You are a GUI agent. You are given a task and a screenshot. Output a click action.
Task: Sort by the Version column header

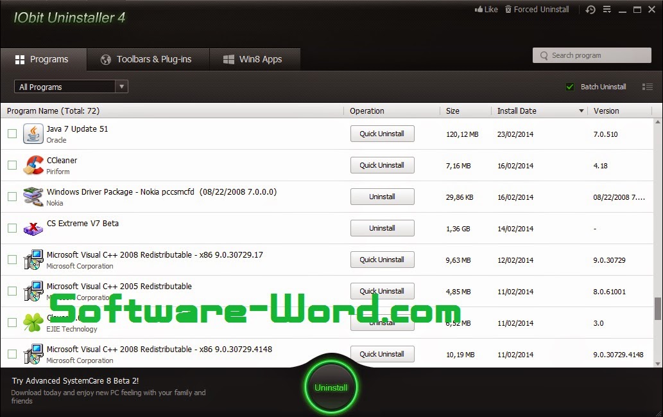[x=606, y=111]
